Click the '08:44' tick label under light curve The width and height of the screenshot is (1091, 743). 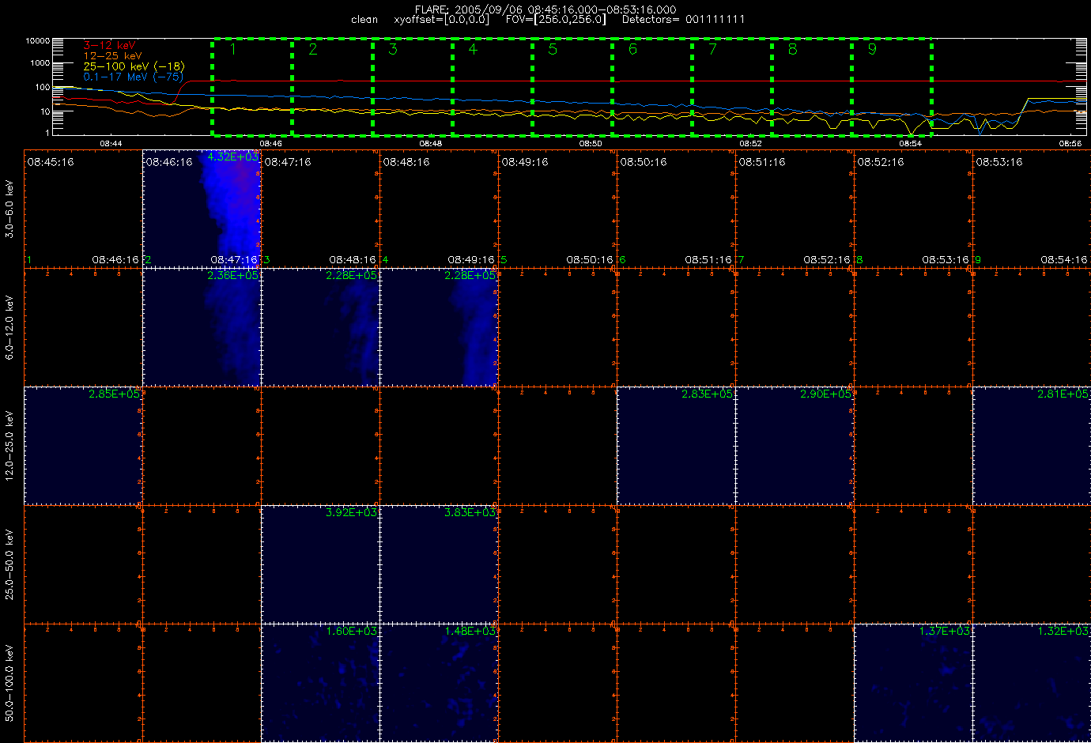click(111, 144)
